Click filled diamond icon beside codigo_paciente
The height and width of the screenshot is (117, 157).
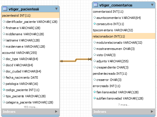coord(4,90)
